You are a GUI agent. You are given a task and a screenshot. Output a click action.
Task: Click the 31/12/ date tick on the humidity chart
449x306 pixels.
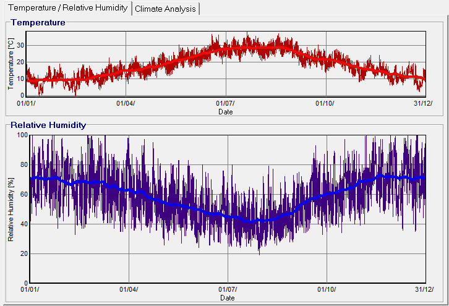click(424, 289)
